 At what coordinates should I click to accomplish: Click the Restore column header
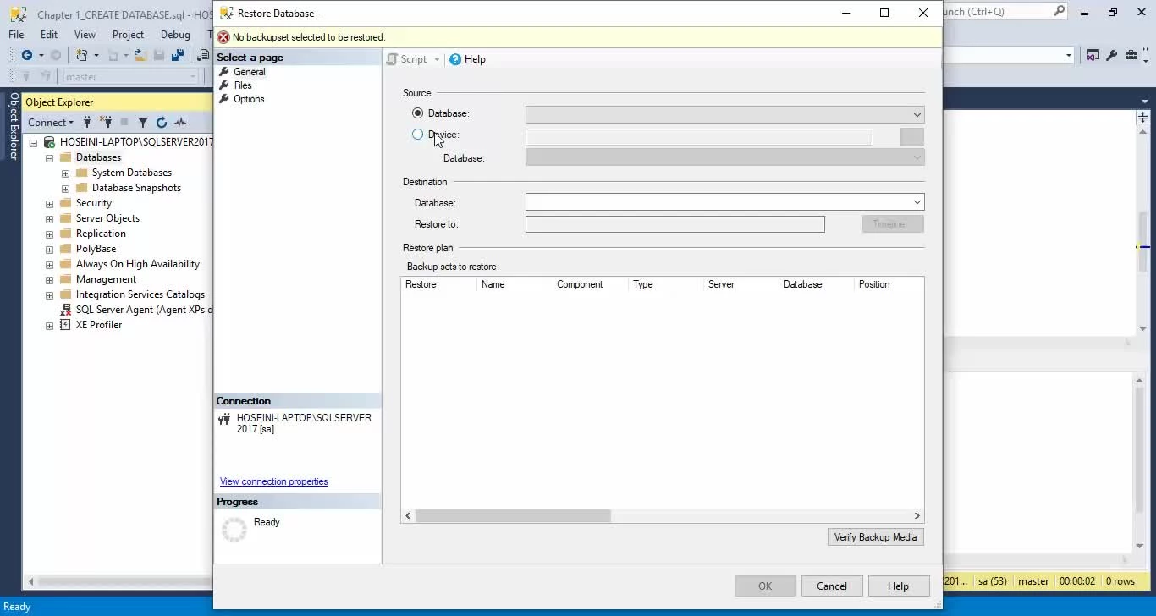(438, 284)
